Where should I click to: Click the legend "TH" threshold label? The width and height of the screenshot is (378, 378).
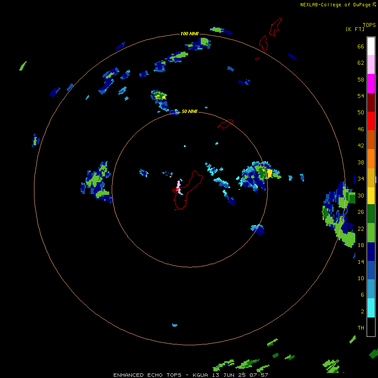[x=361, y=328]
